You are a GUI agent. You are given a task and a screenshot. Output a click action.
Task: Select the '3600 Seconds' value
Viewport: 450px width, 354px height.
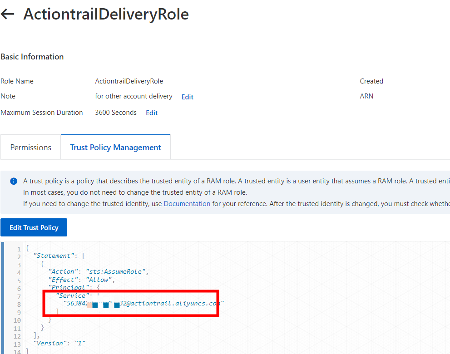coord(116,113)
